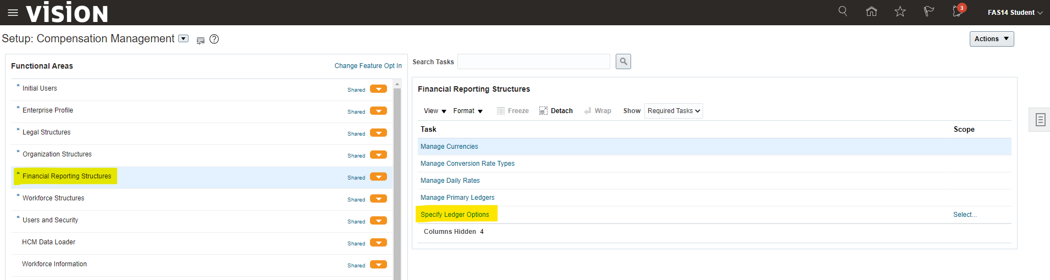The image size is (1050, 280).
Task: Open the Specify Ledger Options task
Action: tap(455, 215)
